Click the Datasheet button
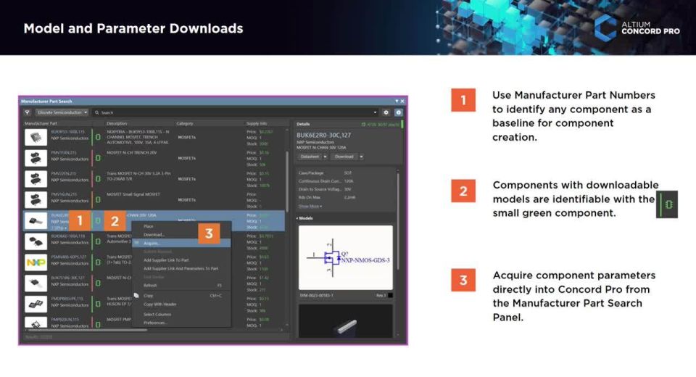The height and width of the screenshot is (377, 696). tap(310, 157)
